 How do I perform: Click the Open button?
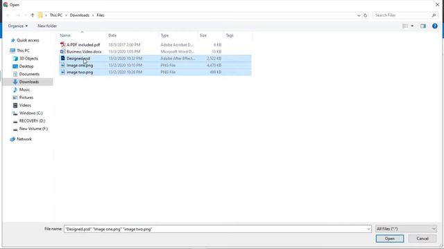point(390,239)
